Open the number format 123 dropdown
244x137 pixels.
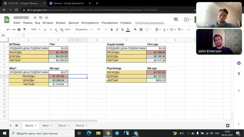click(68, 30)
